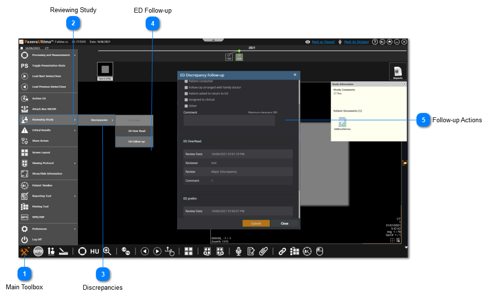The width and height of the screenshot is (490, 299).
Task: Click the MPR round toolbar button
Action: 38,251
